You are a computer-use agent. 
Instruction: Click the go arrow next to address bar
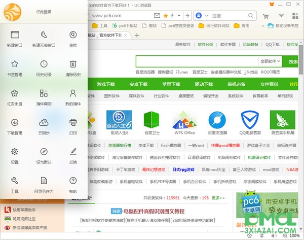(187, 16)
